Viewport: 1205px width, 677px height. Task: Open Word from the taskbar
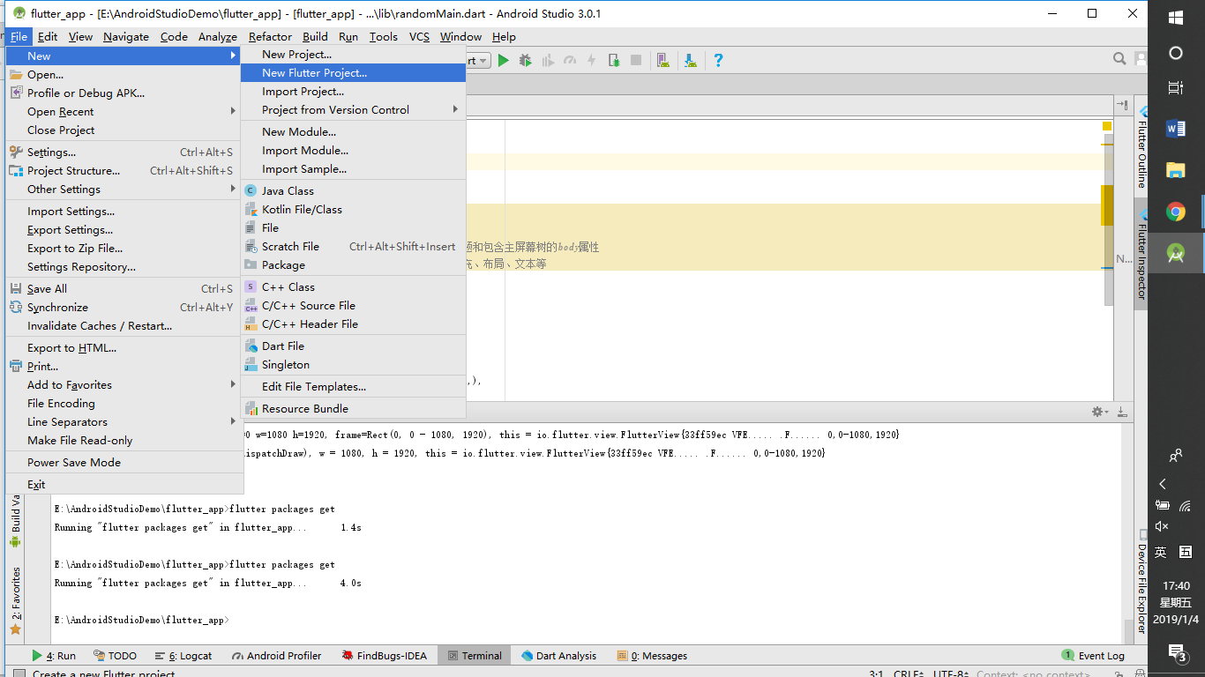pos(1176,129)
